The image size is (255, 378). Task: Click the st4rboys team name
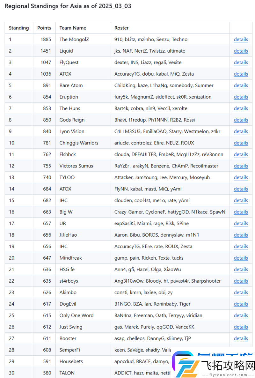click(x=69, y=281)
